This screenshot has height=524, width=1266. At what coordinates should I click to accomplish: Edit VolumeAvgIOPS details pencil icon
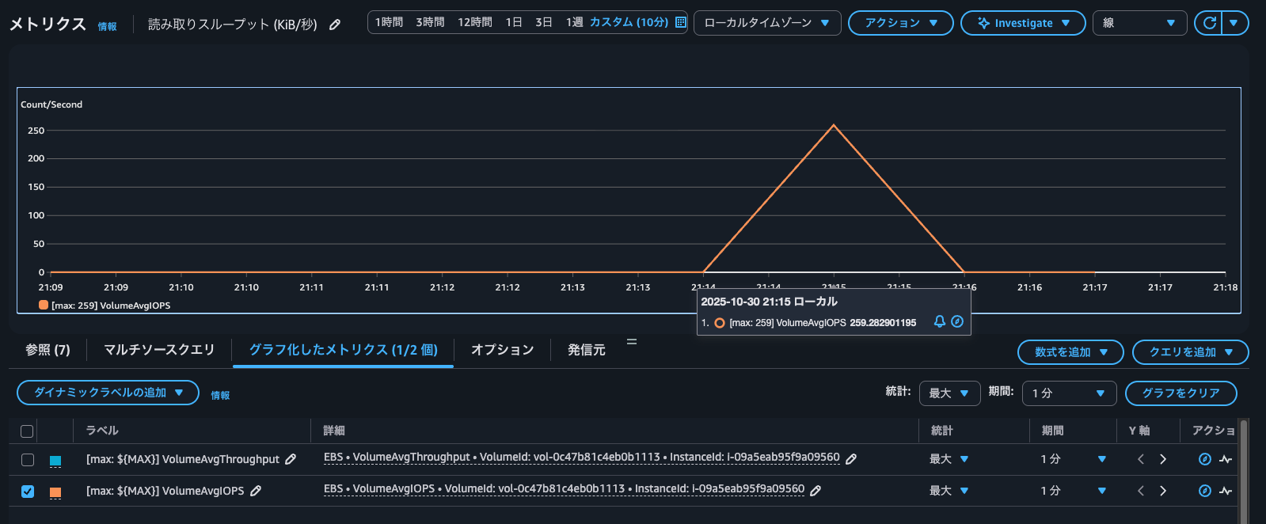(x=815, y=491)
